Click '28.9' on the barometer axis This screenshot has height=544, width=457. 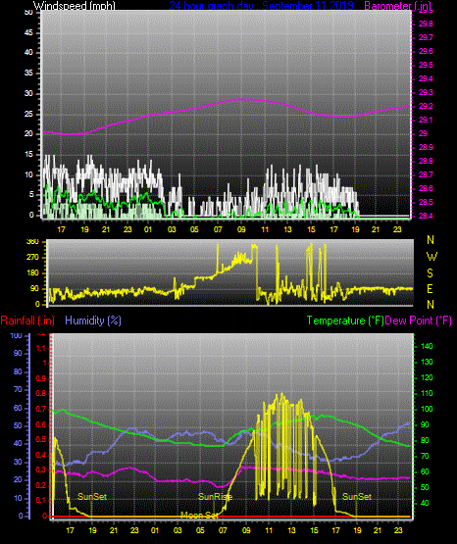426,147
